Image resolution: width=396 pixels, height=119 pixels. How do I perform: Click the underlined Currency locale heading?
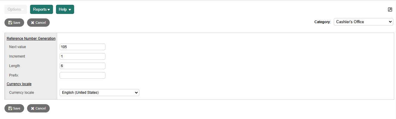click(x=19, y=84)
